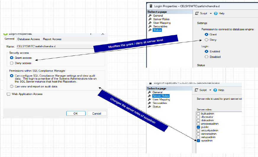Click Script icon in the Status window toolbar
The width and height of the screenshot is (258, 157).
[x=197, y=13]
